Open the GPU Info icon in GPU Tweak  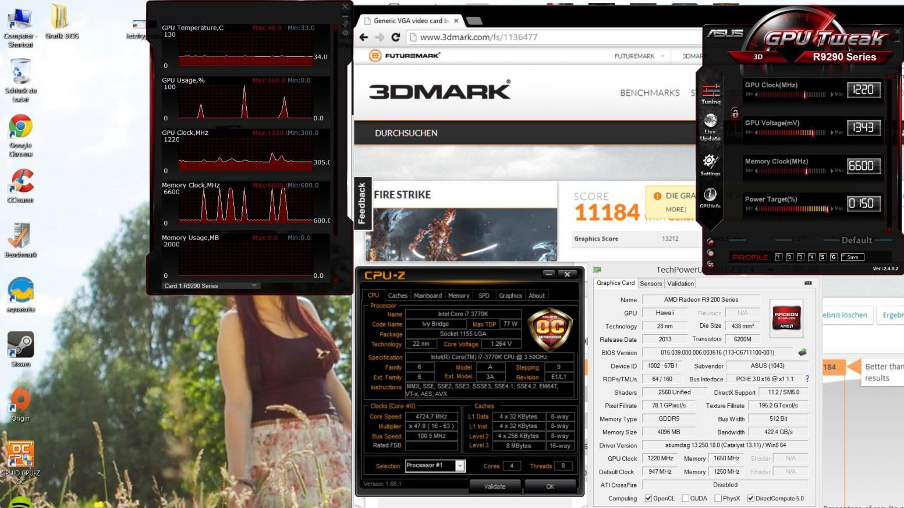(x=710, y=198)
